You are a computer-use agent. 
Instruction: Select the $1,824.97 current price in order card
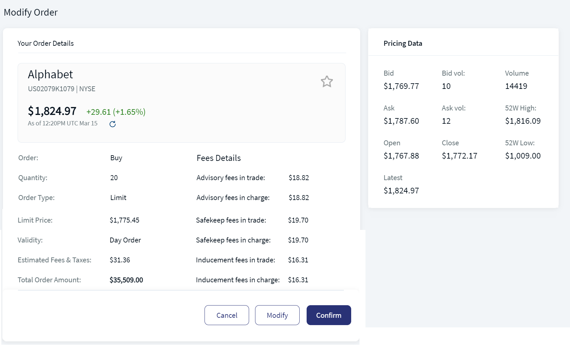click(x=52, y=111)
